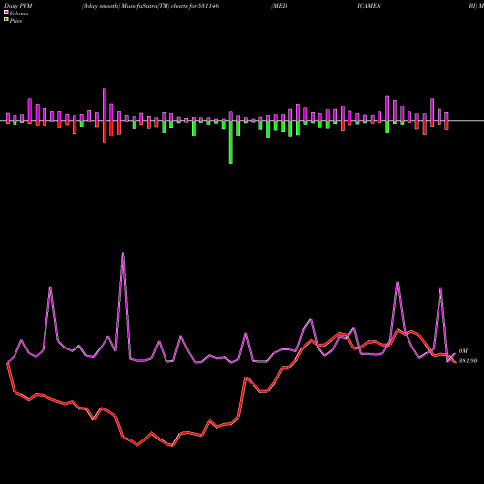This screenshot has height=484, width=484.
Task: Select the Volume legend label
Action: tap(18, 14)
